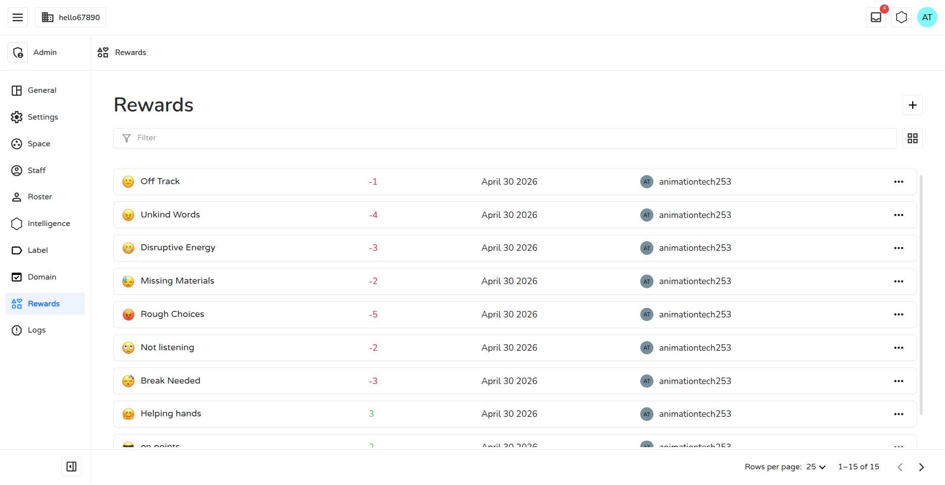Open Settings in sidebar

45,117
